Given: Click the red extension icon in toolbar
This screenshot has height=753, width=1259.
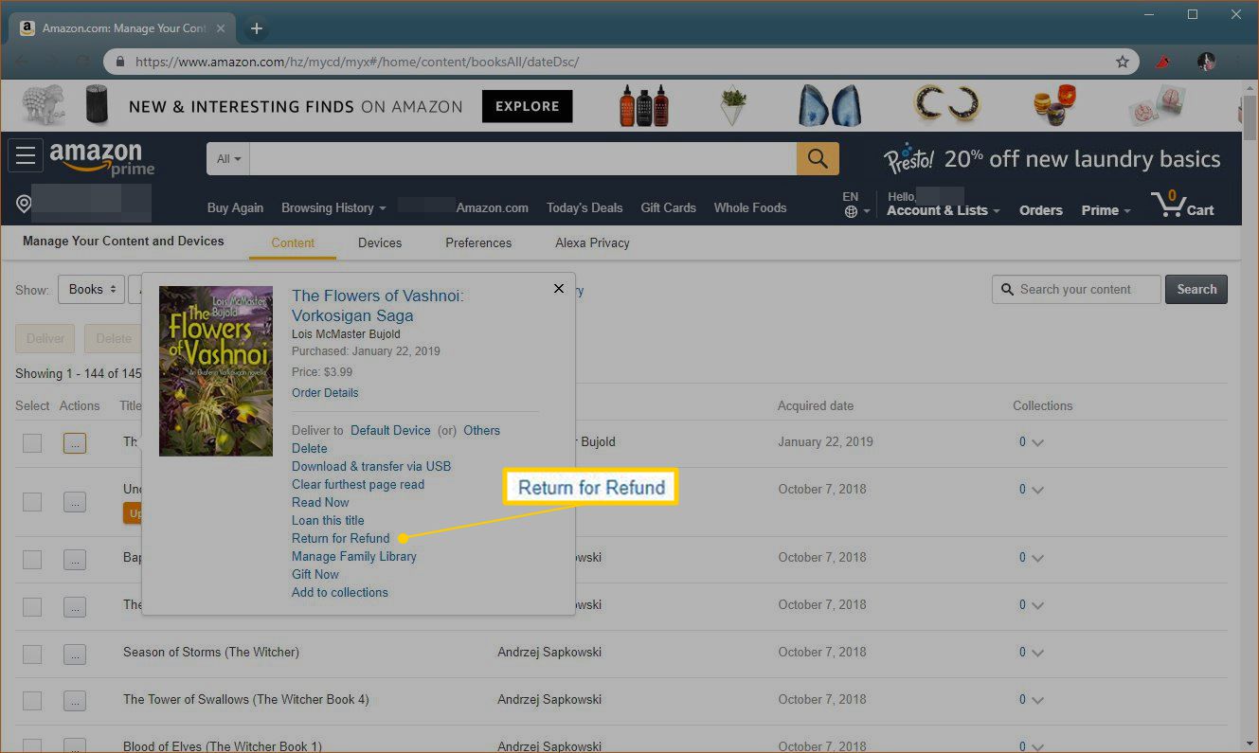Looking at the screenshot, I should click(1163, 62).
